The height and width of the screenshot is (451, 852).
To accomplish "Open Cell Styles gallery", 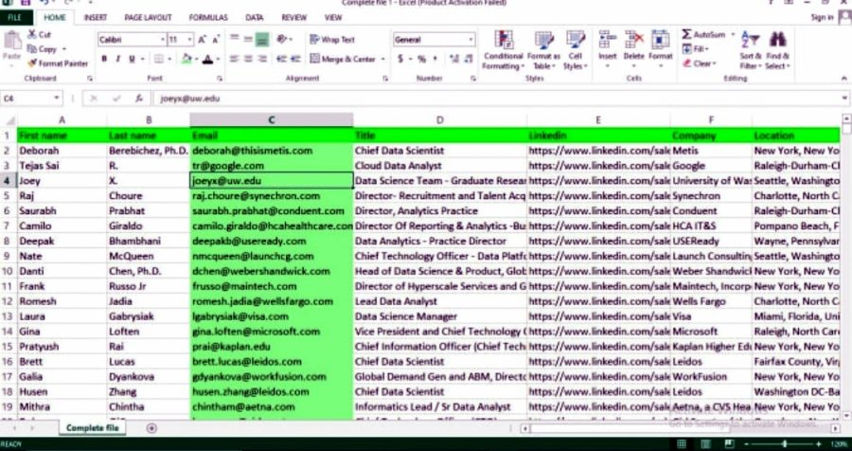I will pos(576,50).
